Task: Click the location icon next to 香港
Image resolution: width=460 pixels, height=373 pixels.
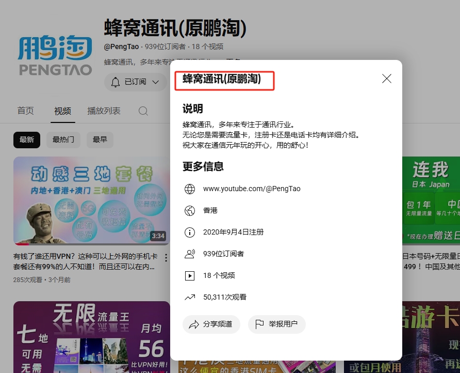Action: tap(190, 211)
